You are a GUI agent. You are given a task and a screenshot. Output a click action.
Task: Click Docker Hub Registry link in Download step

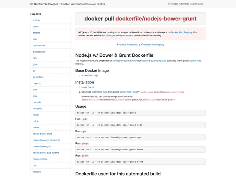(x=130, y=92)
